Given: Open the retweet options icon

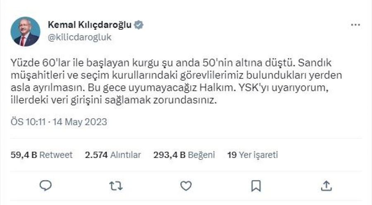Looking at the screenshot, I should click(x=116, y=186).
